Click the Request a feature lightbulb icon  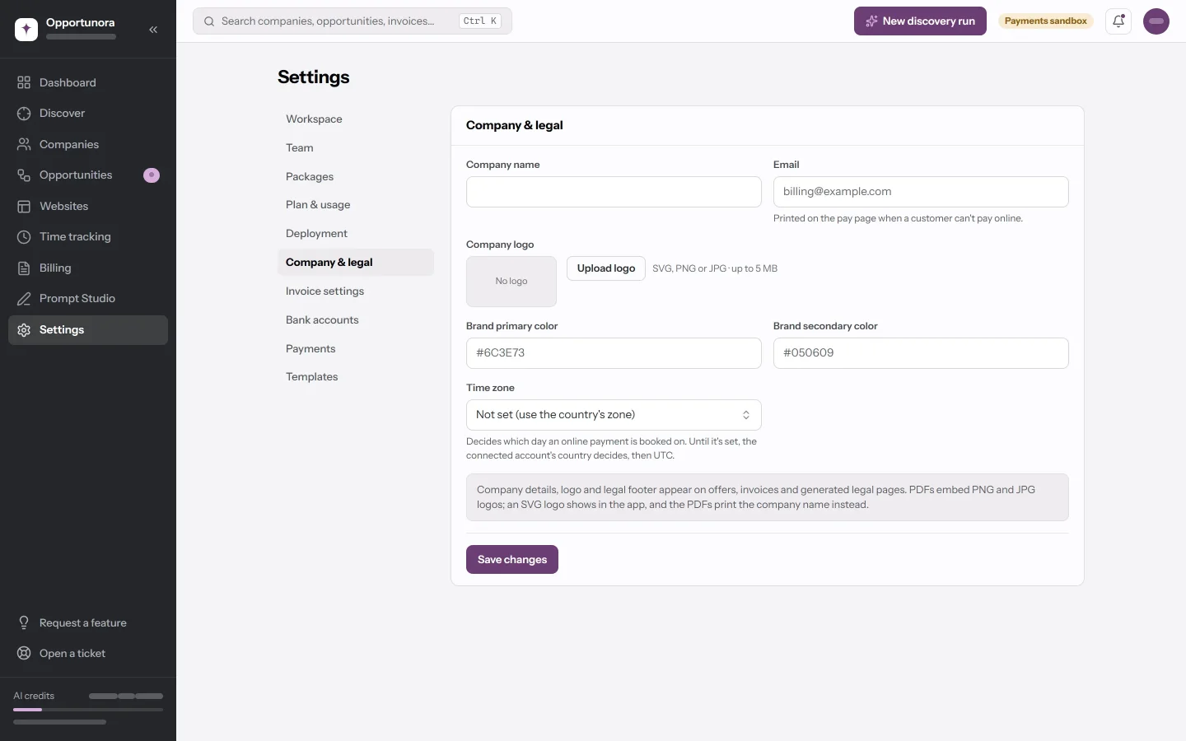pos(24,622)
